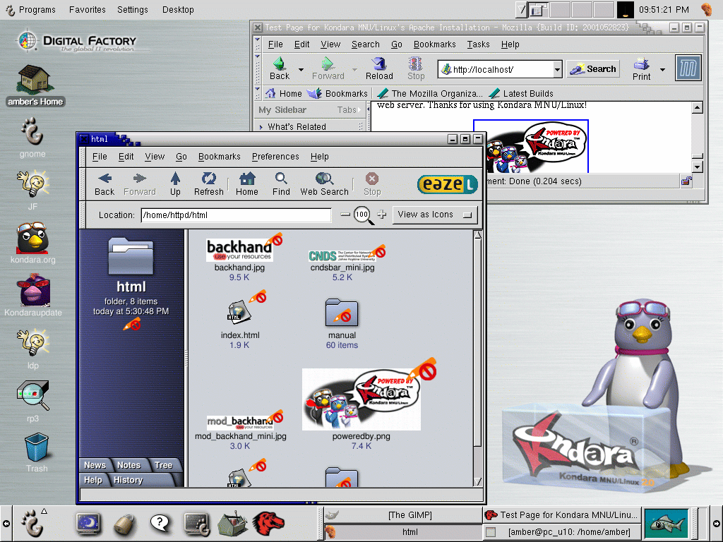Image resolution: width=723 pixels, height=542 pixels.
Task: Click the Mozilla throbber M logo
Action: click(x=688, y=68)
